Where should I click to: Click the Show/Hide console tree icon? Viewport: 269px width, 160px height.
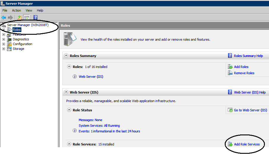tap(26, 18)
